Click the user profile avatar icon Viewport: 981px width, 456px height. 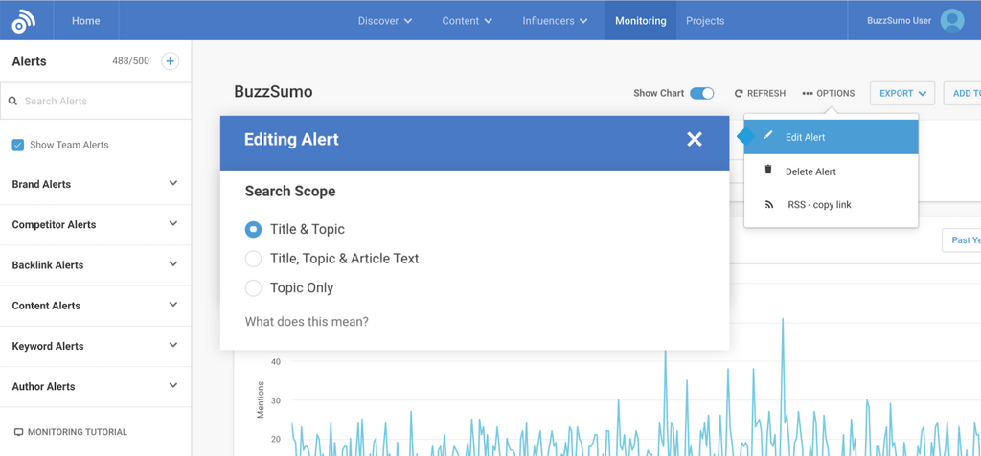point(951,20)
